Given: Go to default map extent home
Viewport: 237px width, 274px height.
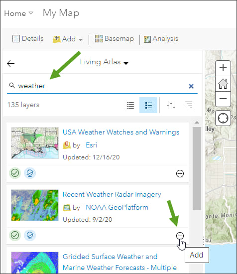Looking at the screenshot, I should (x=223, y=84).
